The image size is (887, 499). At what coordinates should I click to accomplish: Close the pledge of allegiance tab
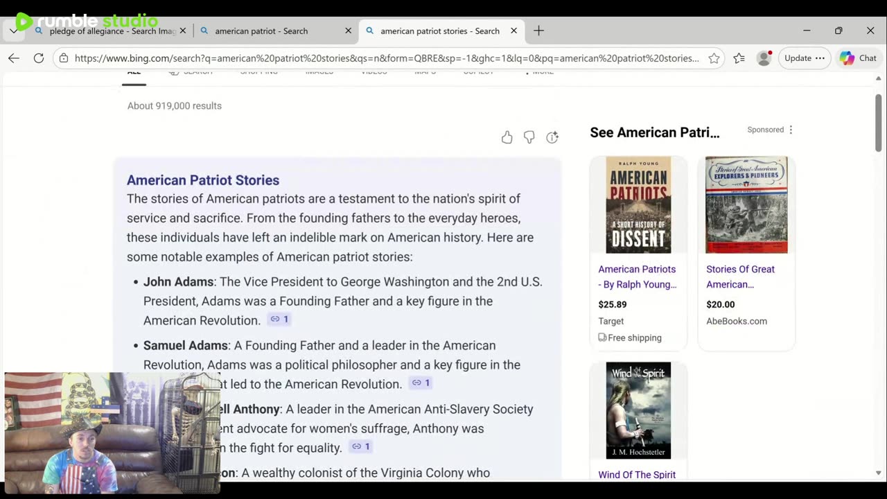182,30
